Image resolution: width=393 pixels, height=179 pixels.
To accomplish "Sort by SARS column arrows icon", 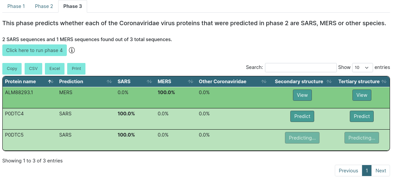I will 149,82.
